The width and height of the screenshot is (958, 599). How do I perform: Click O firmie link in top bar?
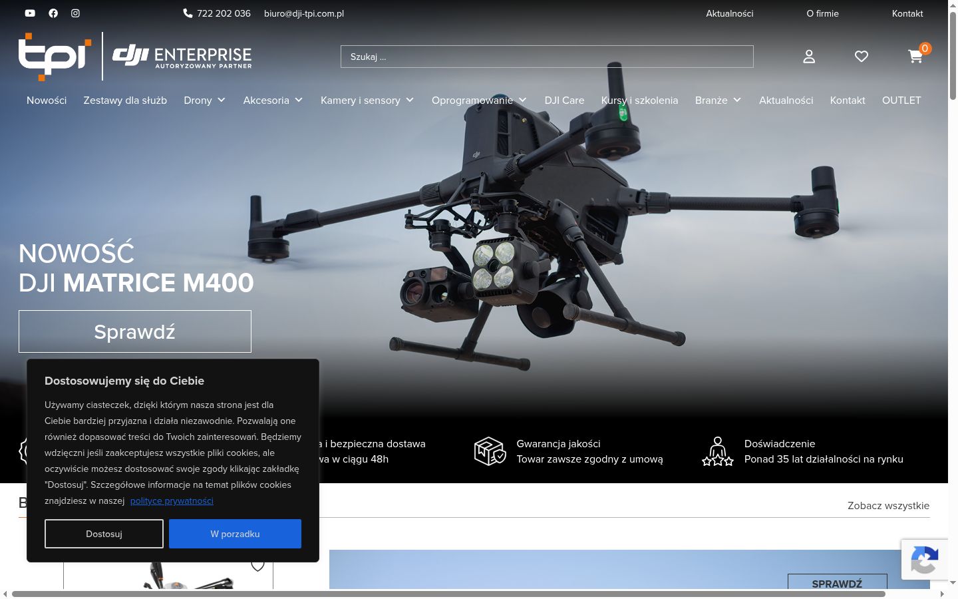pyautogui.click(x=822, y=13)
